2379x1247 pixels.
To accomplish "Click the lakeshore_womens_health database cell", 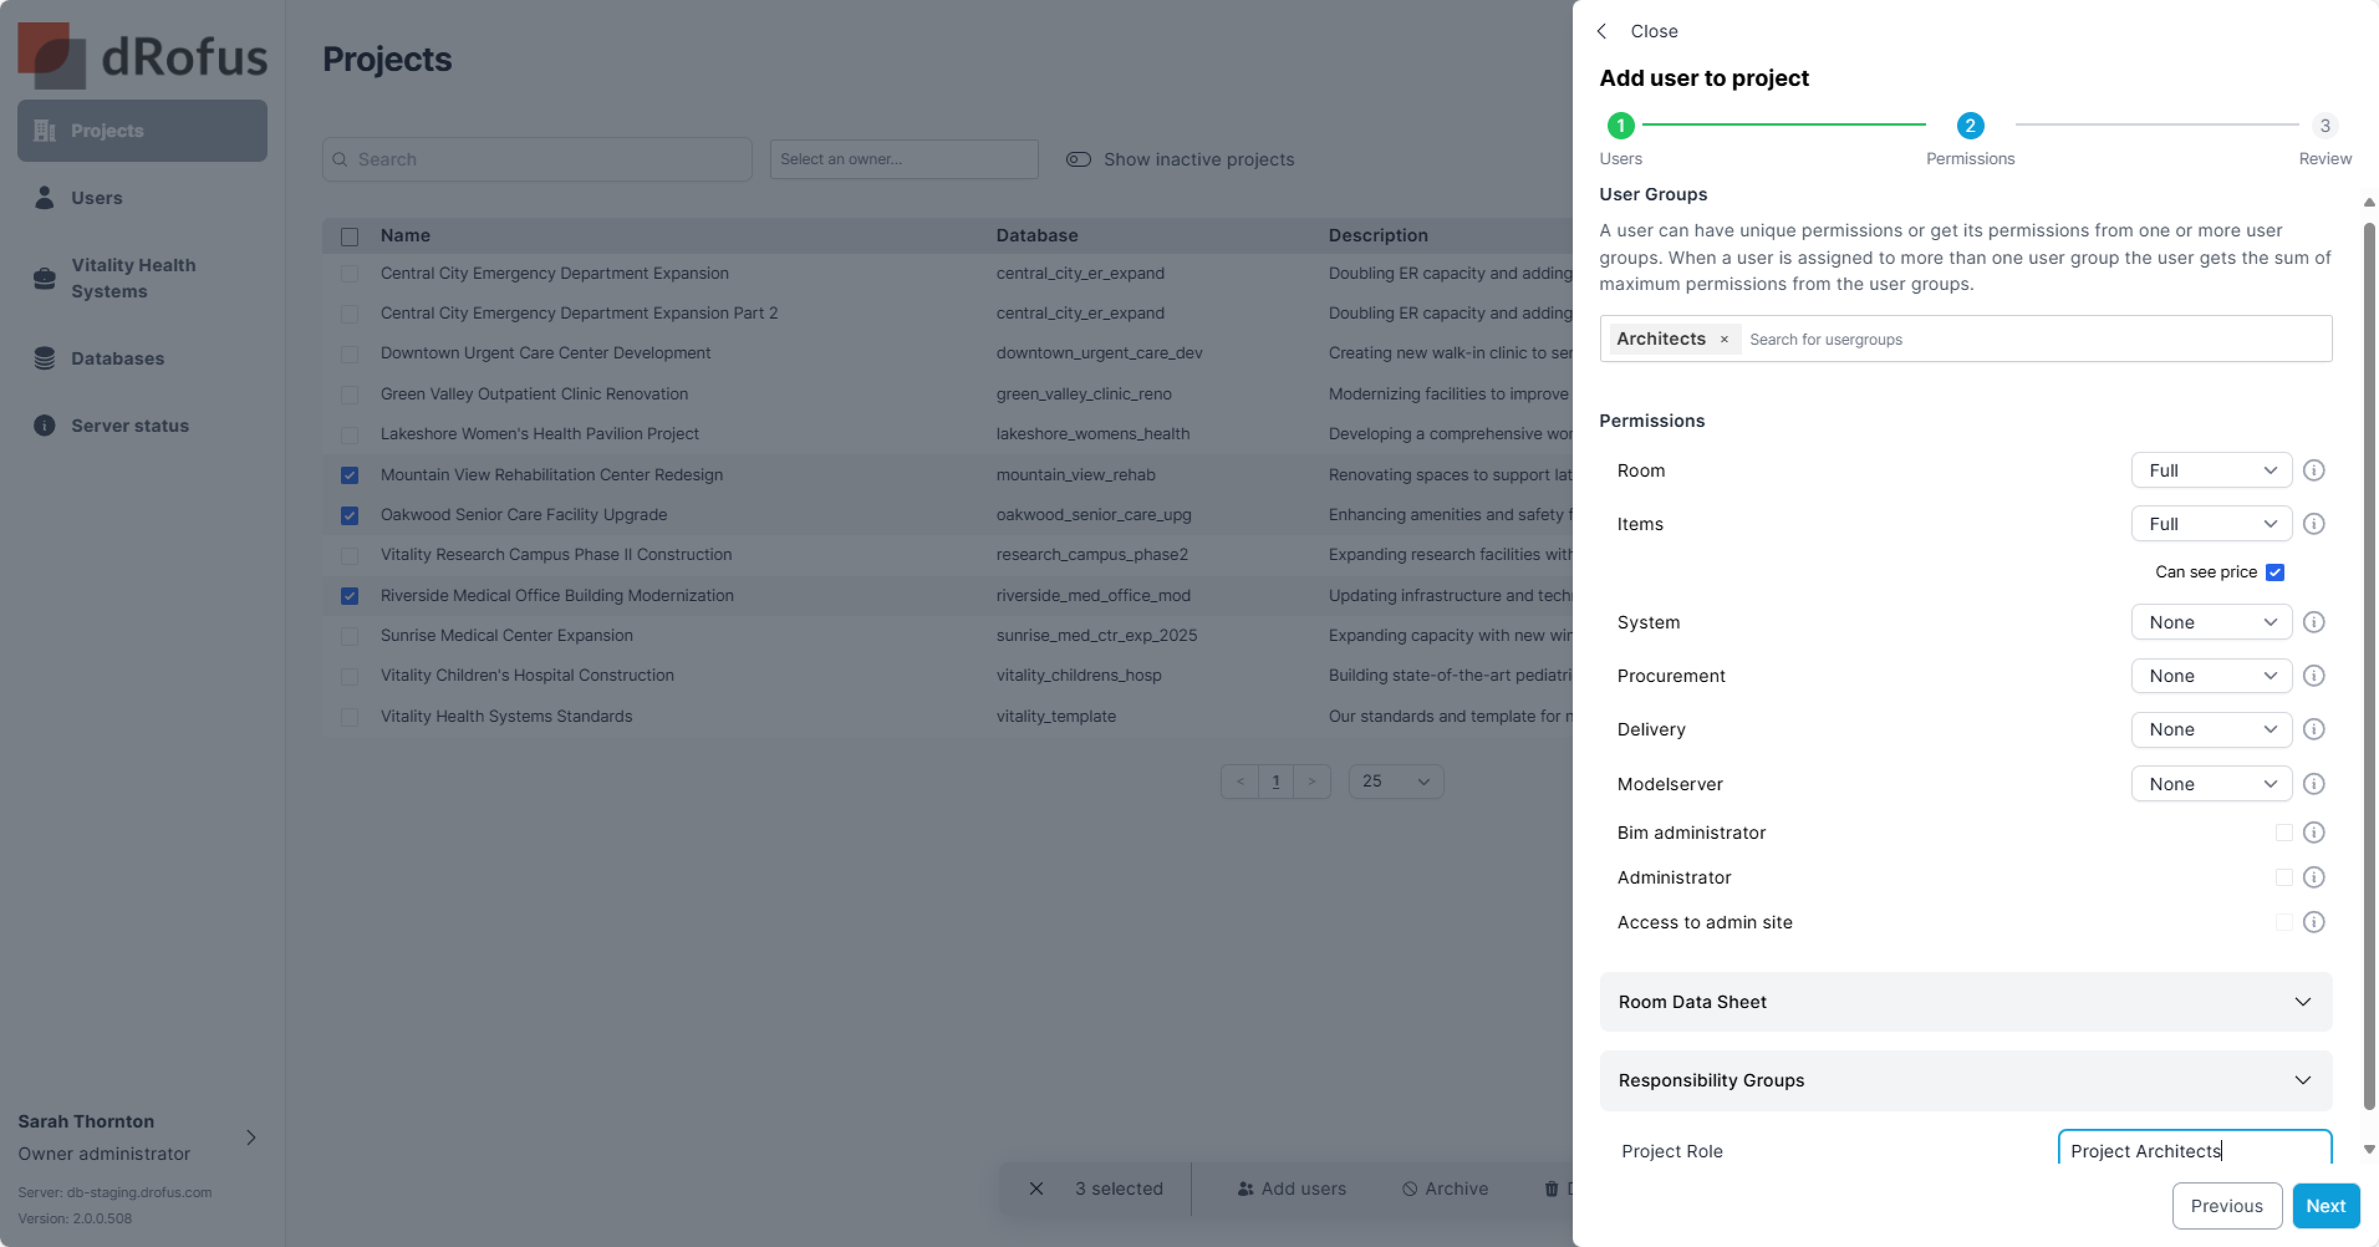I will click(1092, 433).
